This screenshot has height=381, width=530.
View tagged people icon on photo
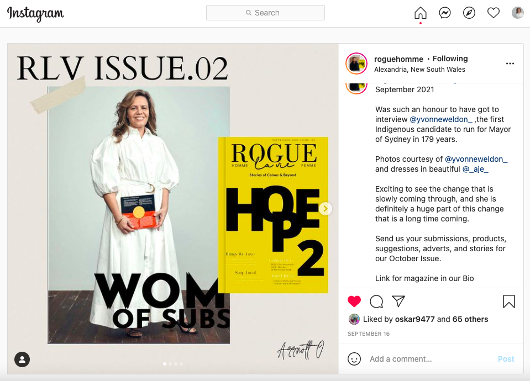point(22,359)
